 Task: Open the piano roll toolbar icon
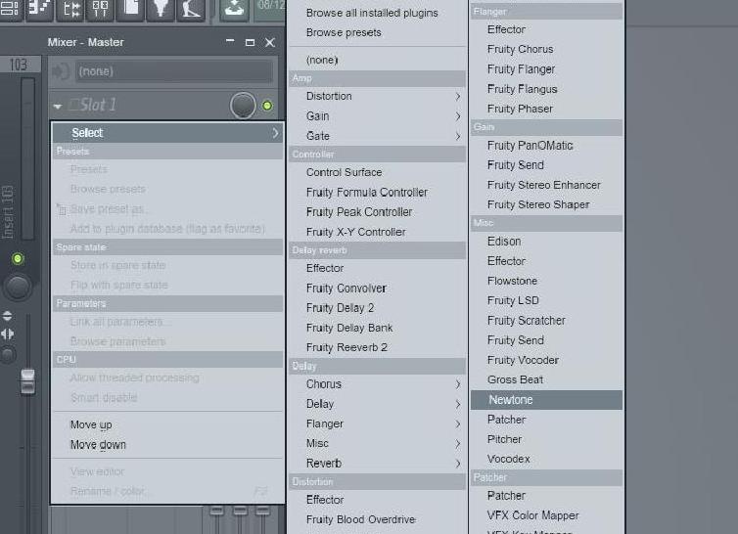(x=39, y=9)
